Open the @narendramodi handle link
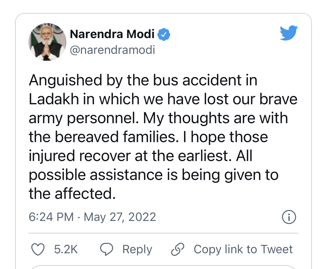The image size is (323, 269). tap(112, 50)
